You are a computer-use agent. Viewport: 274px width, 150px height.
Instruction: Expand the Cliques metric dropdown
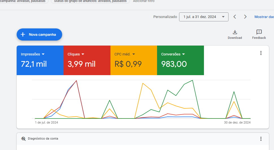click(83, 54)
